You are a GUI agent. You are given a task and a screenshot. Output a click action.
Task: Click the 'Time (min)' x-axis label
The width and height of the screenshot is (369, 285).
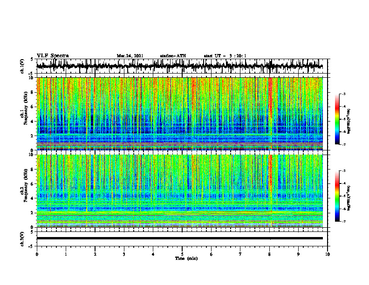pos(186,258)
